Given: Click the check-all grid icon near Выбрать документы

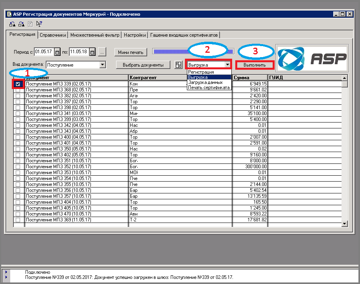Looking at the screenshot, I should point(178,65).
